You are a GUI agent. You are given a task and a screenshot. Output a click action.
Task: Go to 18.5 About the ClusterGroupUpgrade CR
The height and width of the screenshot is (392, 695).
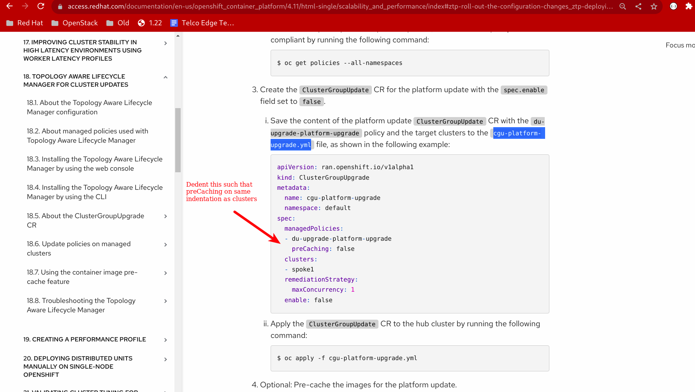click(x=86, y=220)
